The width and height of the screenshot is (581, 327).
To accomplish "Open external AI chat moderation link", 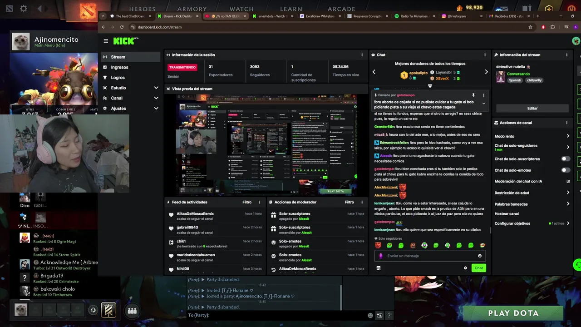I will click(x=568, y=181).
